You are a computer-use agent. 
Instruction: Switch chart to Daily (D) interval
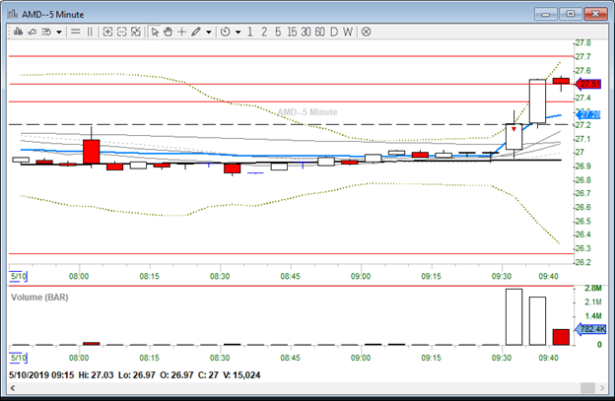coord(334,32)
